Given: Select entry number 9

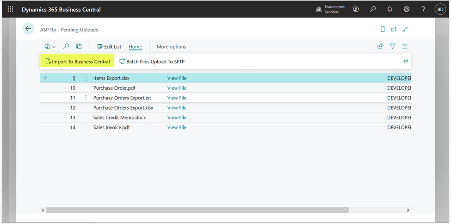Looking at the screenshot, I should (x=74, y=78).
